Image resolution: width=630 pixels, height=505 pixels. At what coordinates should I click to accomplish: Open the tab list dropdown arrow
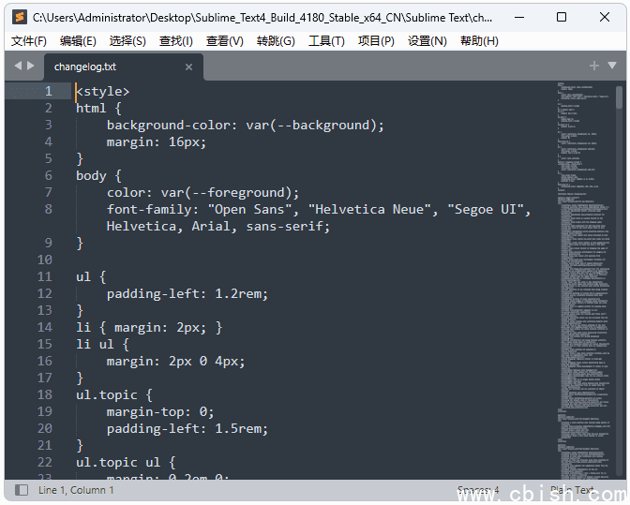click(x=612, y=66)
